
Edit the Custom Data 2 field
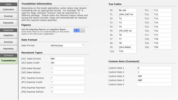154,72
